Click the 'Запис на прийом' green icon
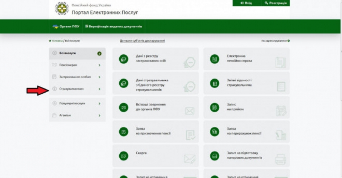Screen dimensions: 342x178 (215, 107)
